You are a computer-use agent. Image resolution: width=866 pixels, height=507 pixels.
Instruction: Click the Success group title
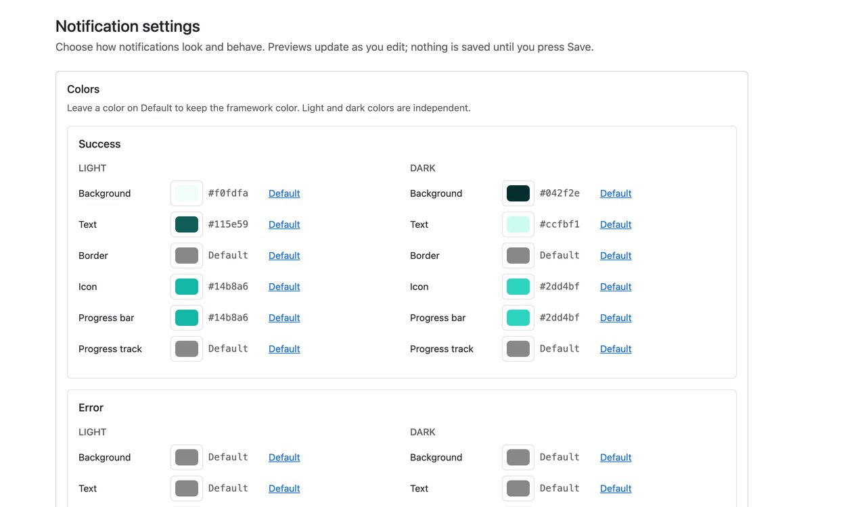[x=99, y=144]
